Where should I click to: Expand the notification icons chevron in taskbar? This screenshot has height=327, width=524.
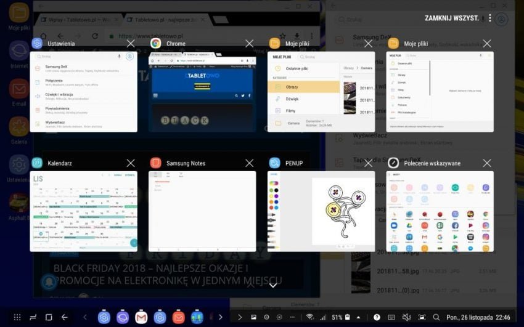pyautogui.click(x=239, y=317)
